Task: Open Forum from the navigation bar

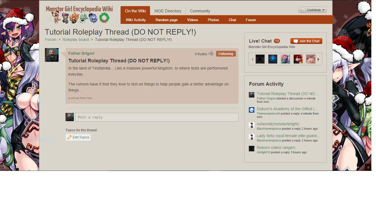Action: 251,20
